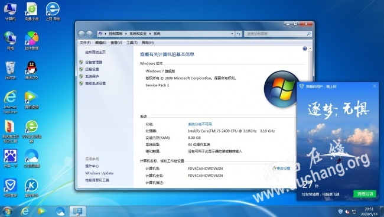Viewport: 384px width, 217px height.
Task: Select the Windows 7 旗舰版 text
Action: (x=161, y=71)
